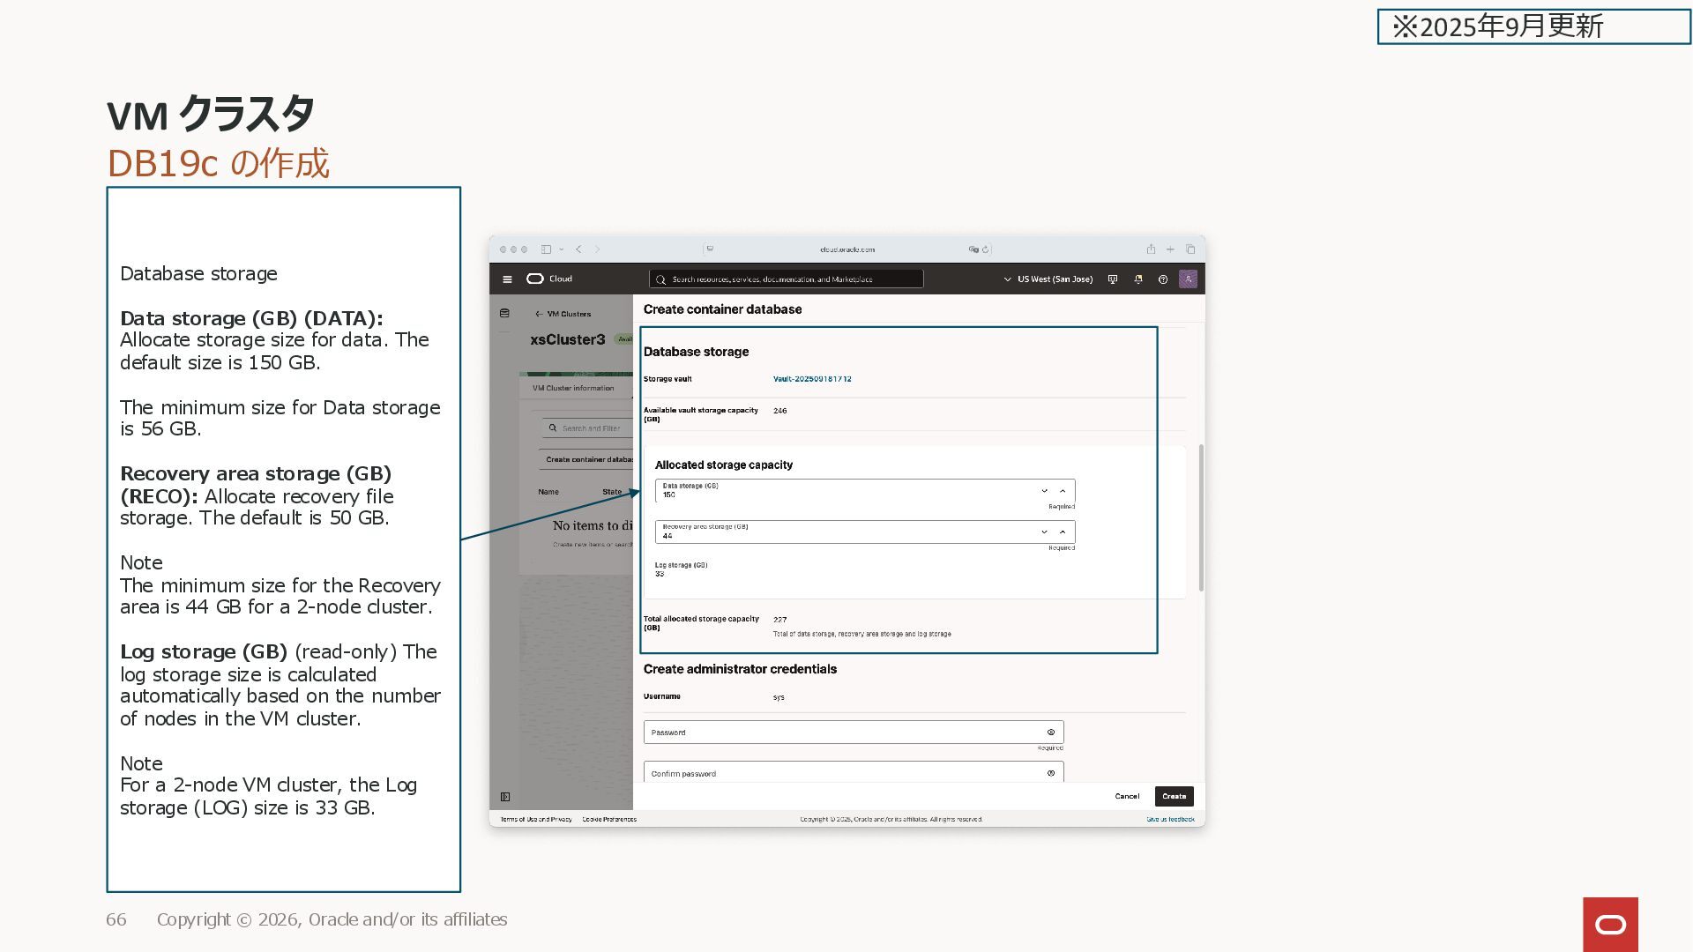Viewport: 1693px width, 952px height.
Task: Show the Password field's hidden text
Action: (1051, 733)
